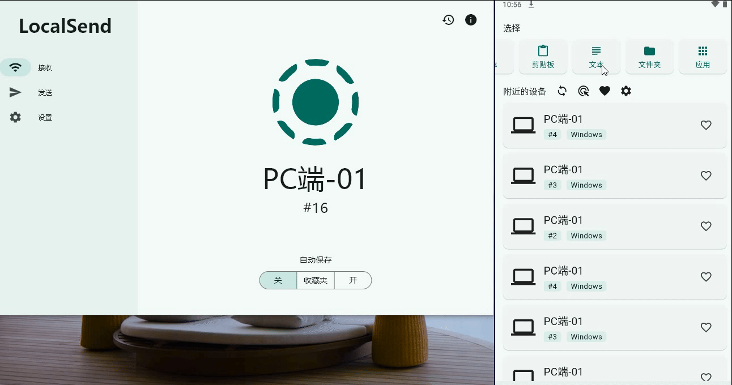The height and width of the screenshot is (385, 732).
Task: Select the lower PC端-01 #4 device card
Action: pos(615,277)
